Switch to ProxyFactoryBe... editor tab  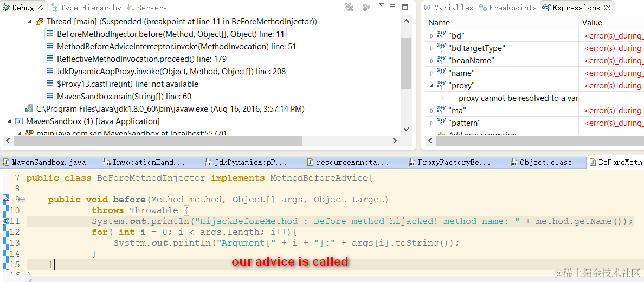coord(450,162)
